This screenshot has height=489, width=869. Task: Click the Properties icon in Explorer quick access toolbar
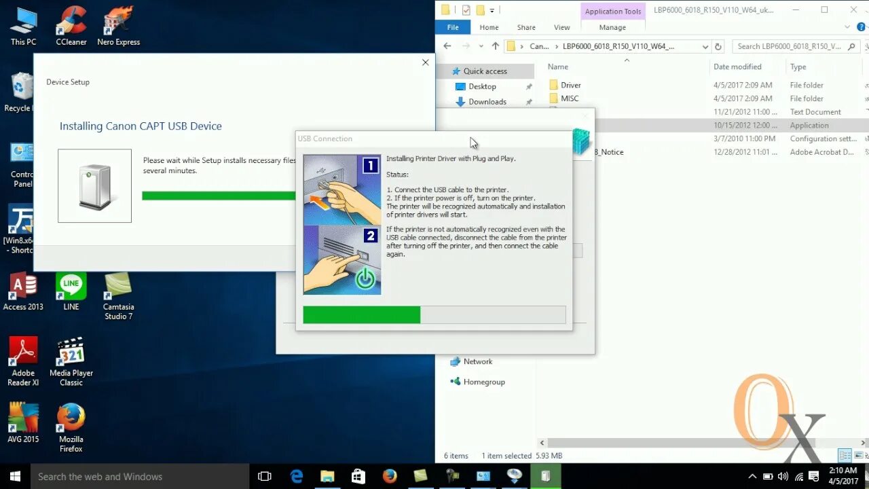(466, 10)
